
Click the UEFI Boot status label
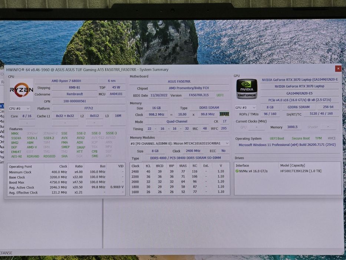(x=277, y=139)
